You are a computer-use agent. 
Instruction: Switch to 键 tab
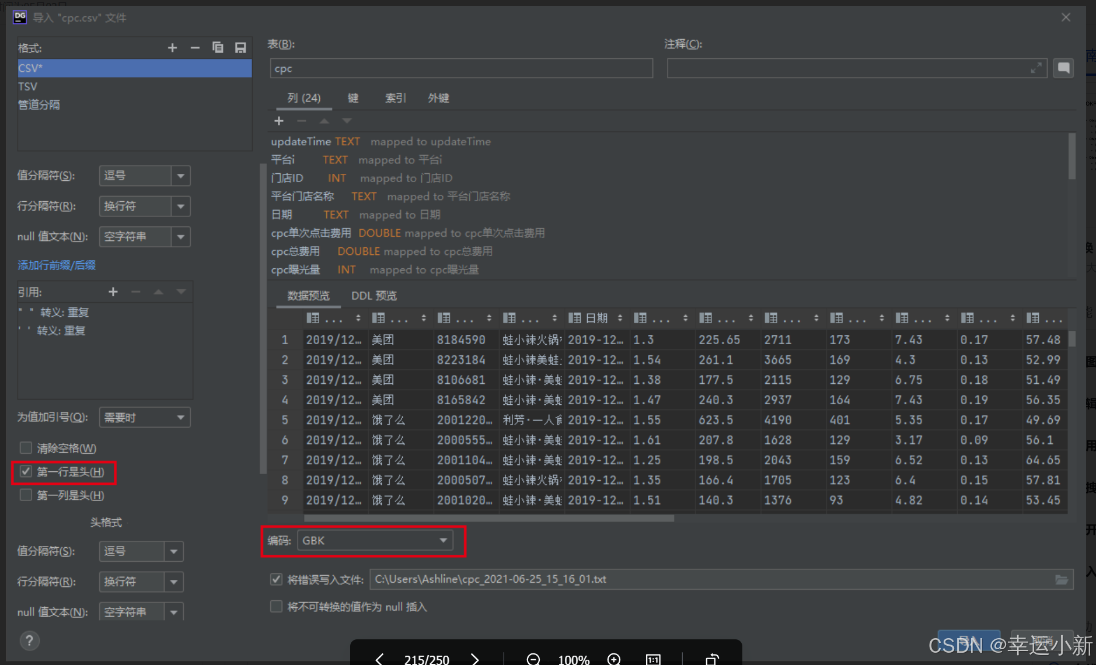pyautogui.click(x=353, y=98)
